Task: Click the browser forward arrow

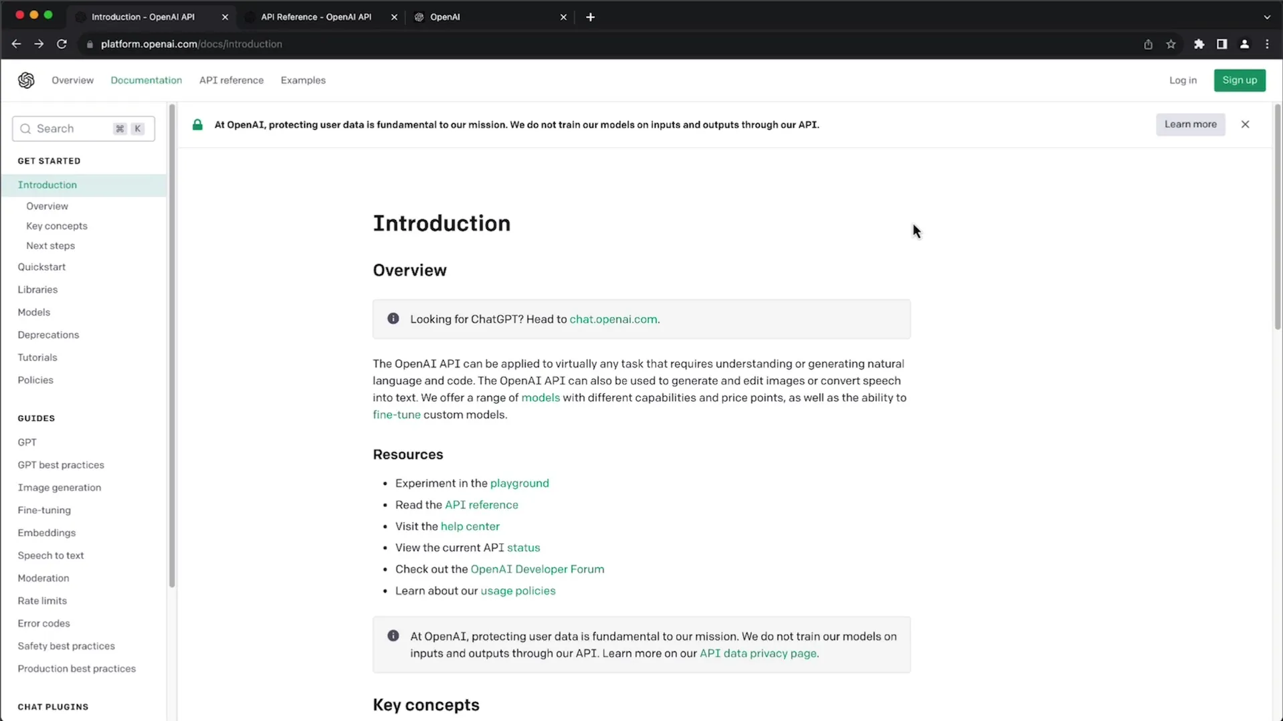Action: (39, 44)
